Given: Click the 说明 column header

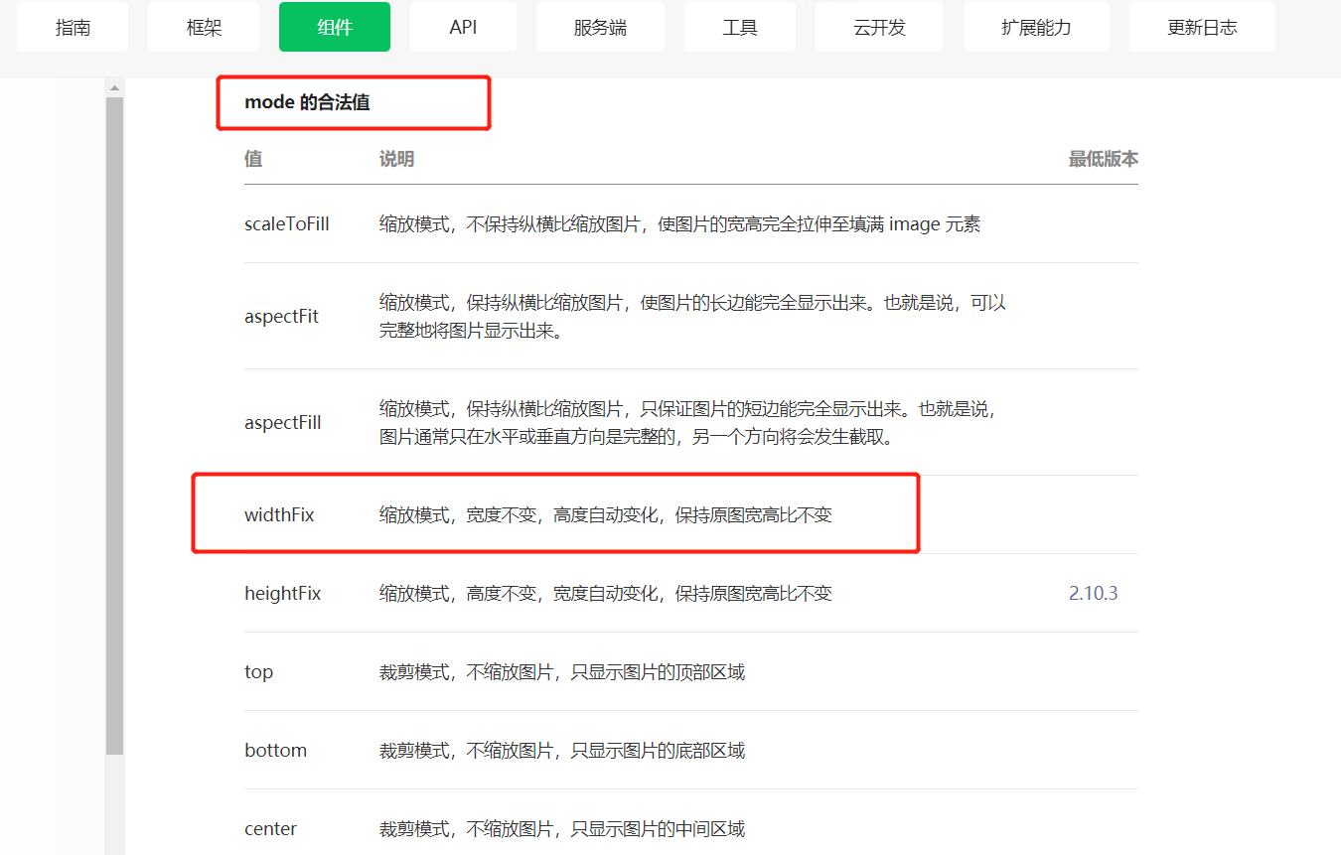Looking at the screenshot, I should click(396, 159).
